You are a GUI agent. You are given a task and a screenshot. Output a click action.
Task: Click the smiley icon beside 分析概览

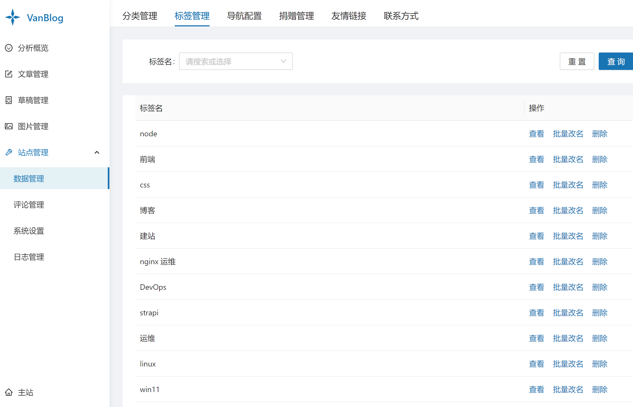coord(9,48)
